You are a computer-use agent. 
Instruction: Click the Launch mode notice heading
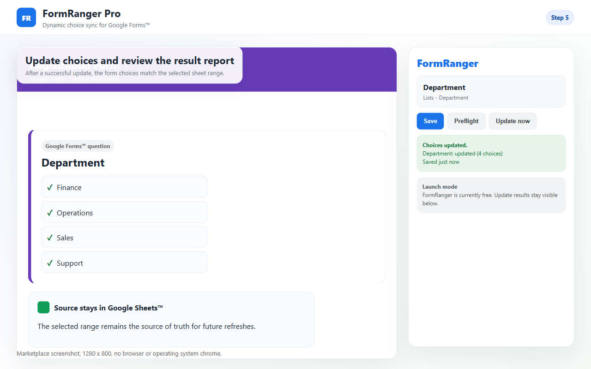[x=440, y=187]
